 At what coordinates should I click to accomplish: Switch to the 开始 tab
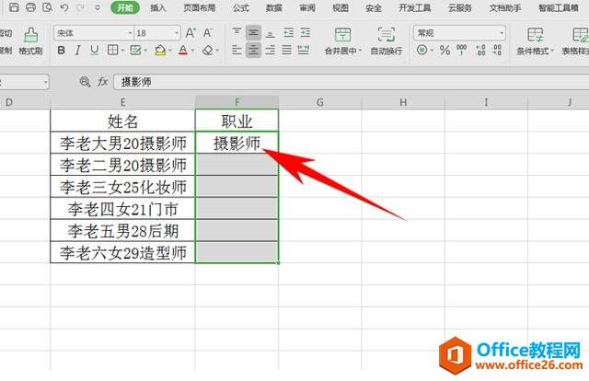[x=125, y=7]
